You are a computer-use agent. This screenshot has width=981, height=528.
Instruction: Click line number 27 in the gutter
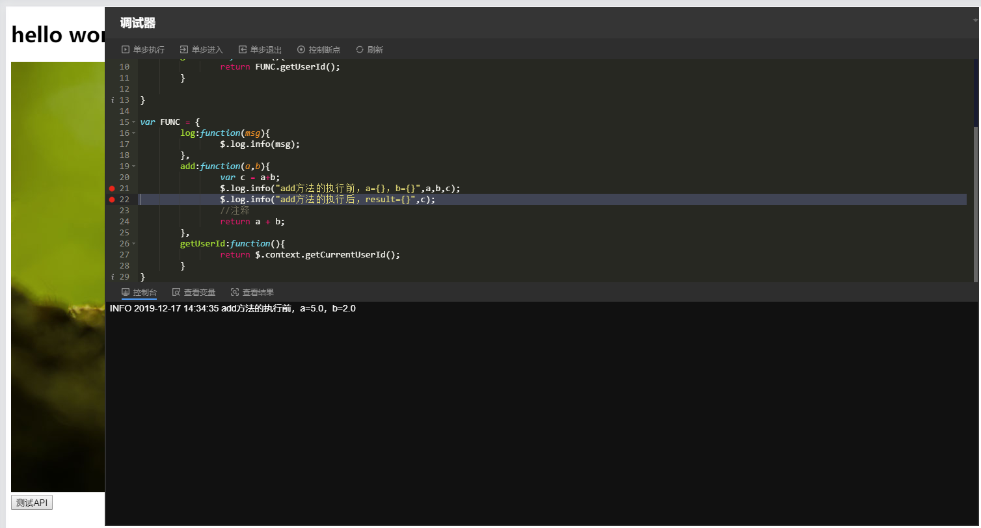click(124, 255)
